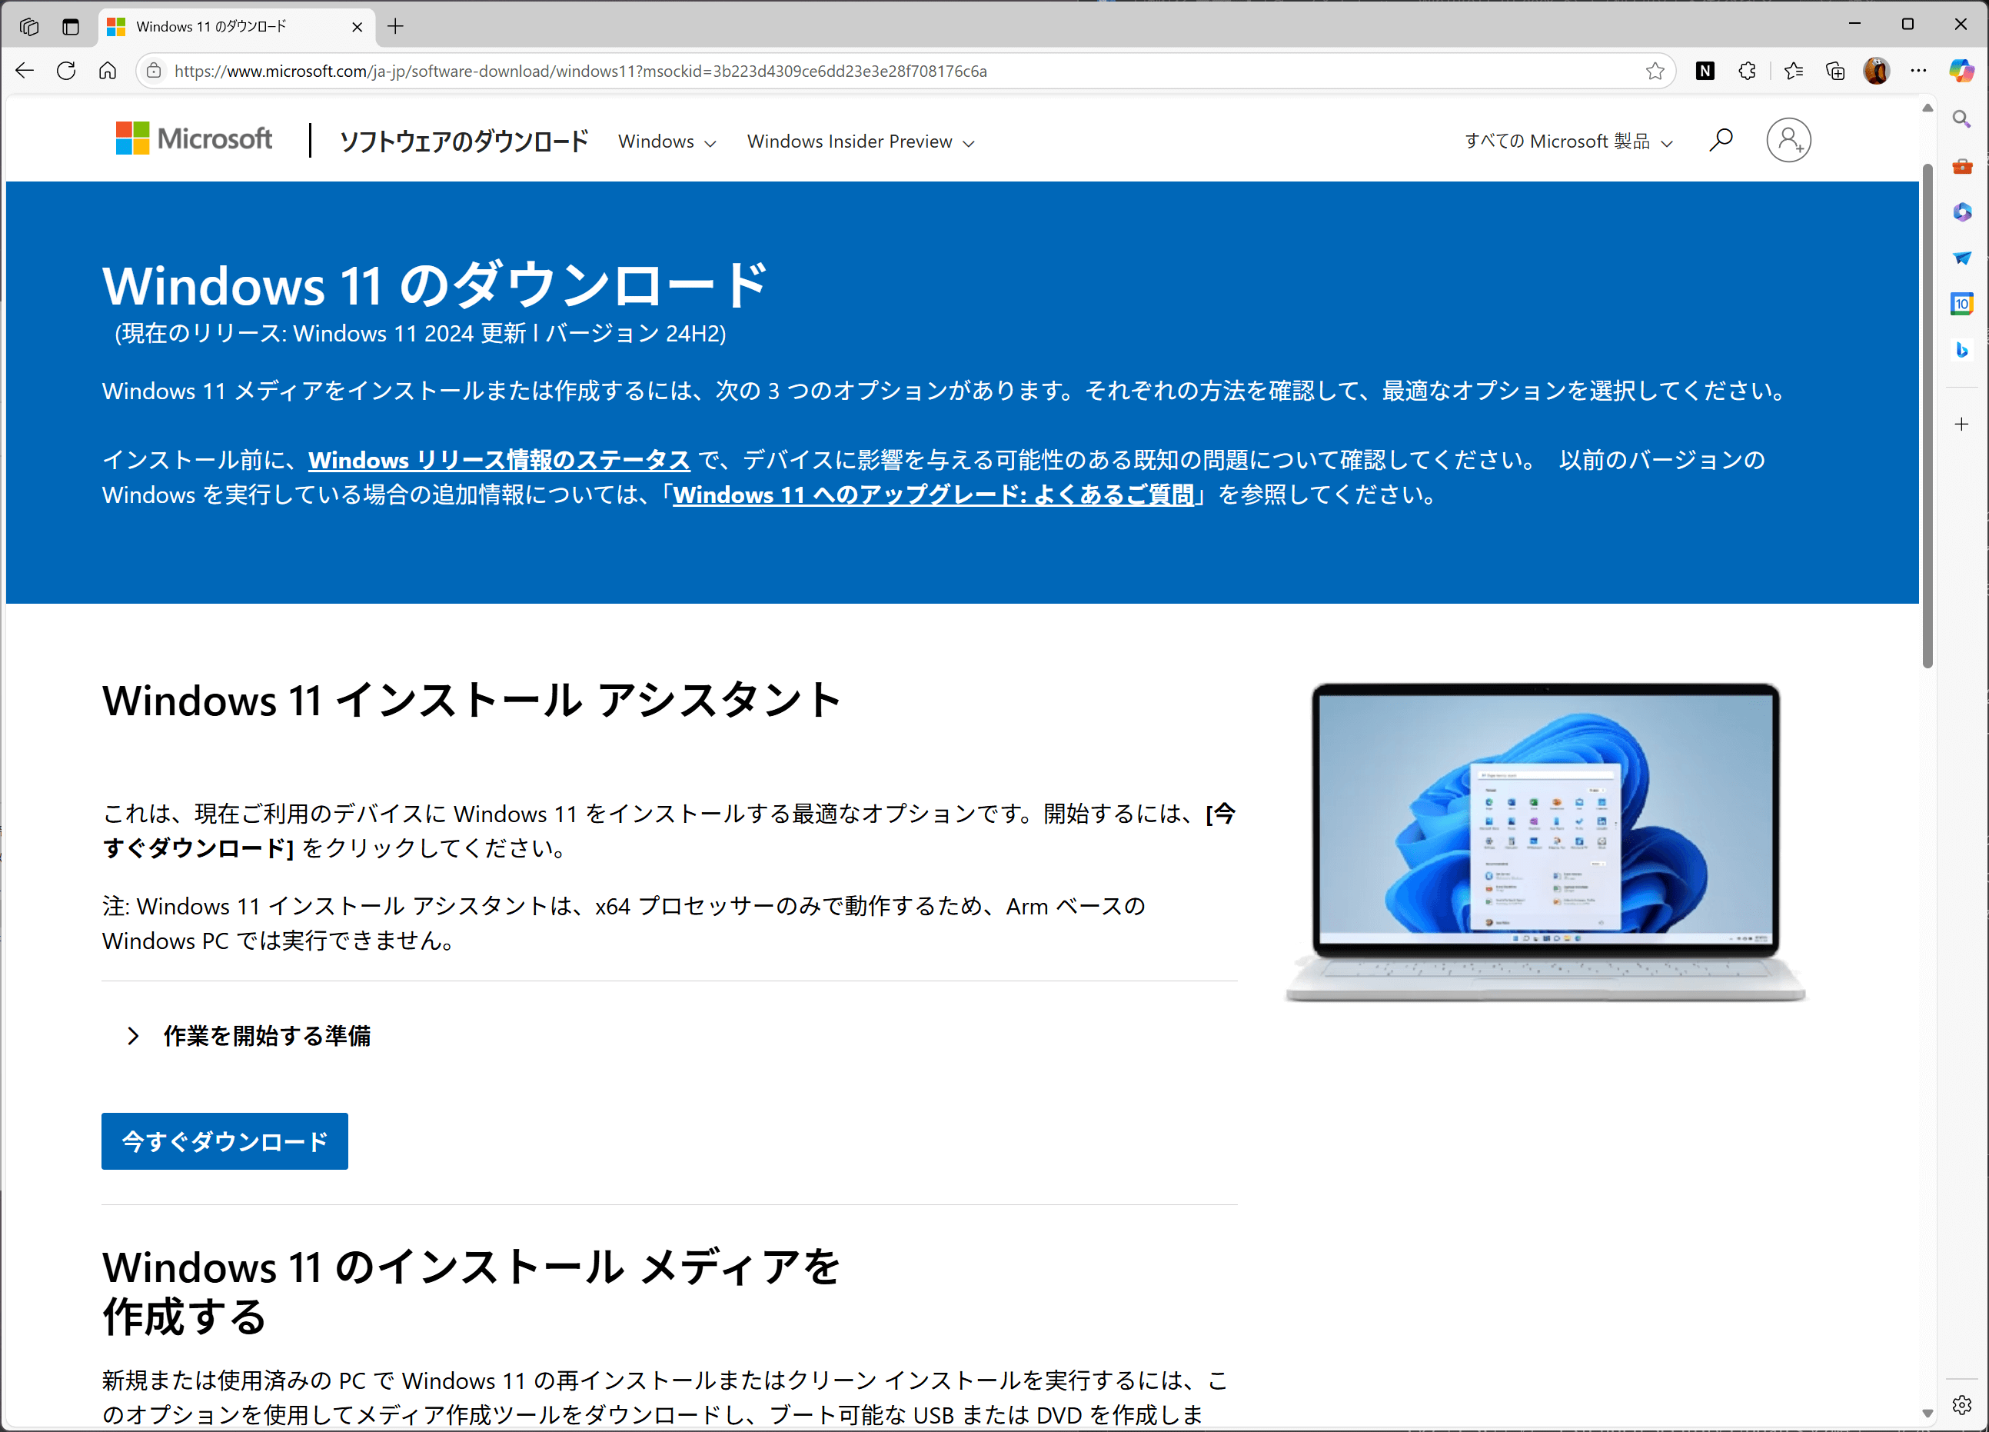Launch Copilot from the toolbar
1989x1432 pixels.
coord(1962,71)
